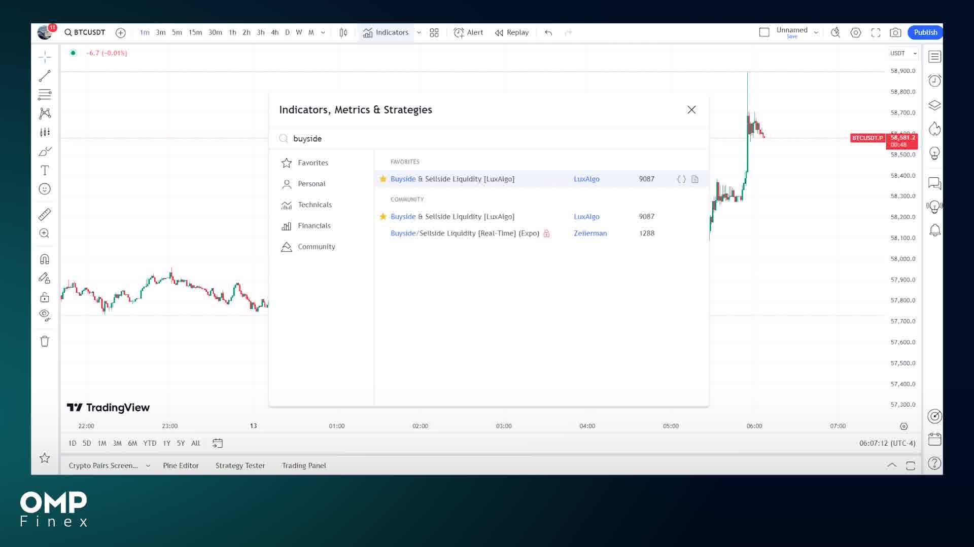This screenshot has height=547, width=974.
Task: Select the Trend Line drawing tool
Action: pos(45,75)
